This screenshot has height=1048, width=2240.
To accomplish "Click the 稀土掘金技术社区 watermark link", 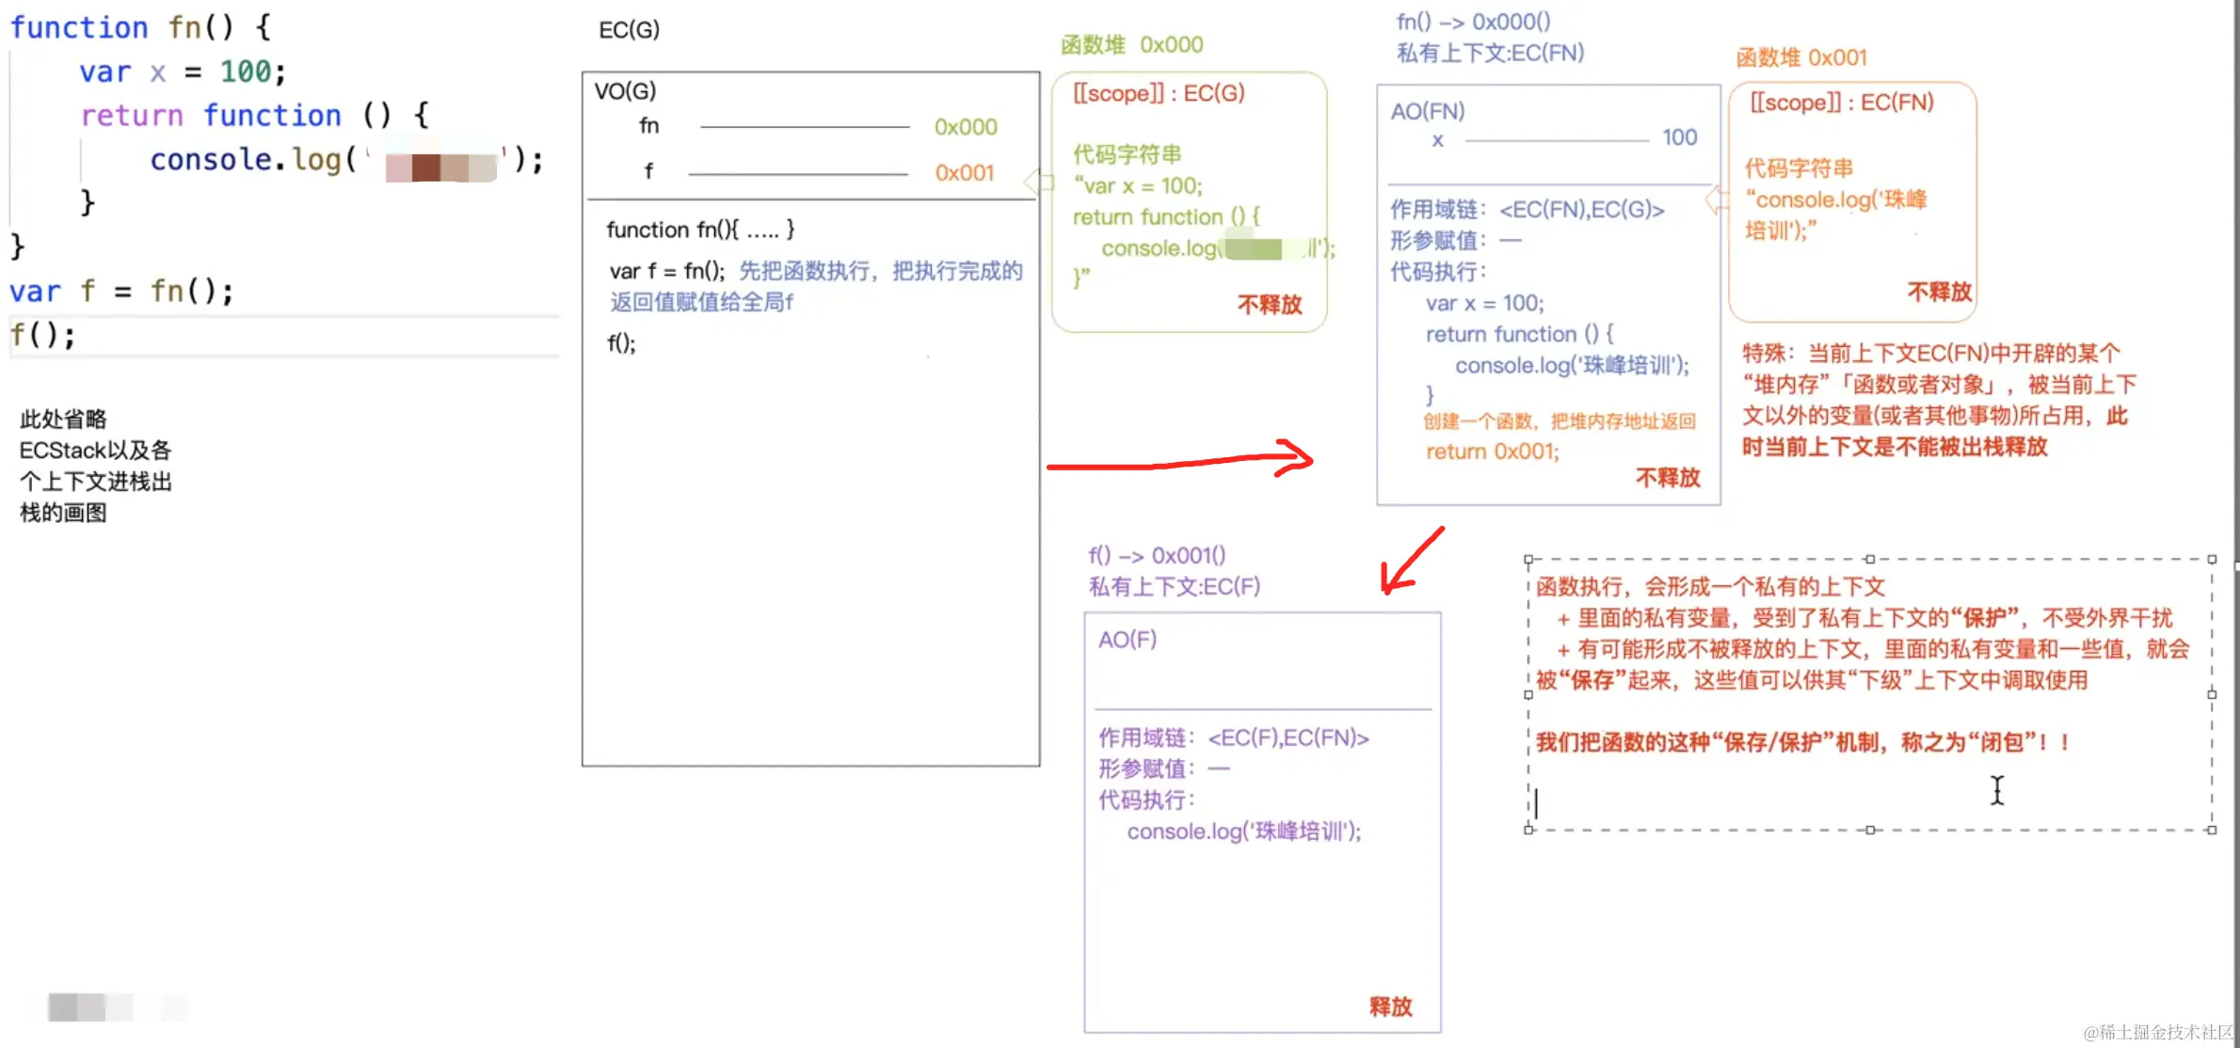I will click(x=2158, y=1032).
